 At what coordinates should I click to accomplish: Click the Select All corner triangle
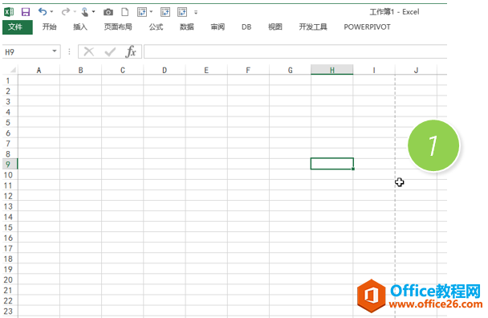[13, 70]
